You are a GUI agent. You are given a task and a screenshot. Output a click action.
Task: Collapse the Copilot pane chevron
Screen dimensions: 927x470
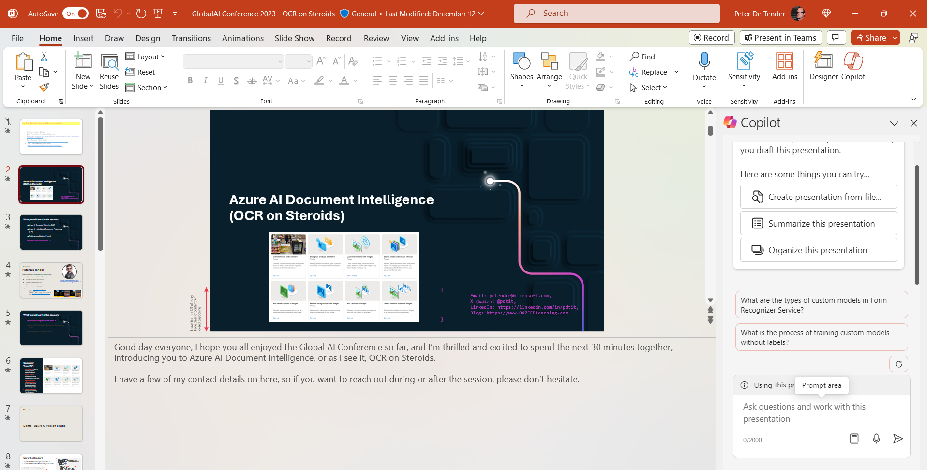(894, 123)
